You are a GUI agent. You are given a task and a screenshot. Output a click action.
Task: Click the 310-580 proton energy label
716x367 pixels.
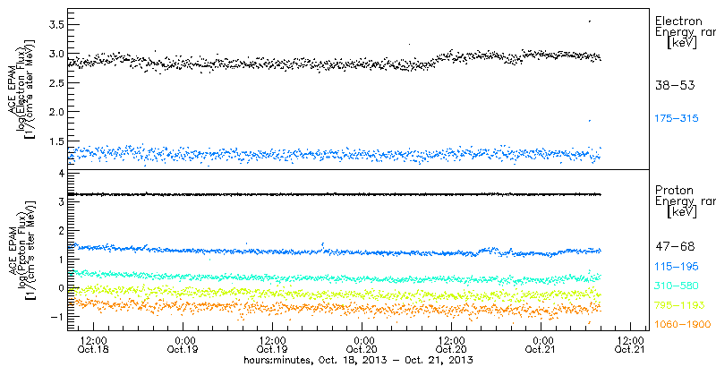(677, 286)
